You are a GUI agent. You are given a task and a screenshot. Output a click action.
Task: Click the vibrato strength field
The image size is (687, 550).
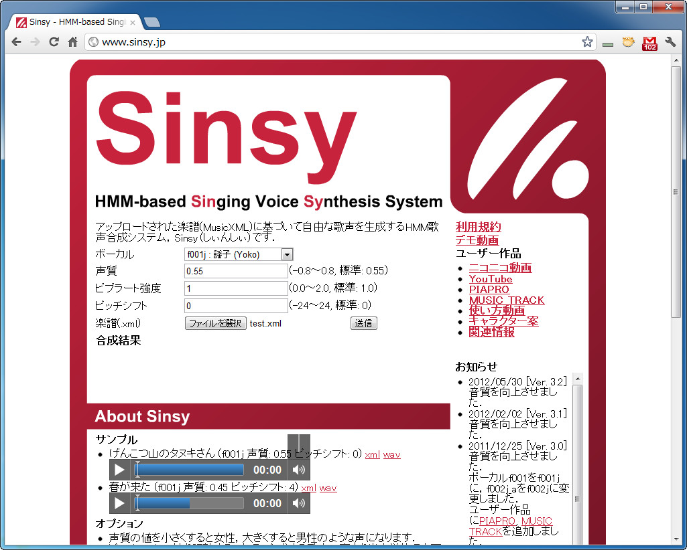(x=236, y=288)
